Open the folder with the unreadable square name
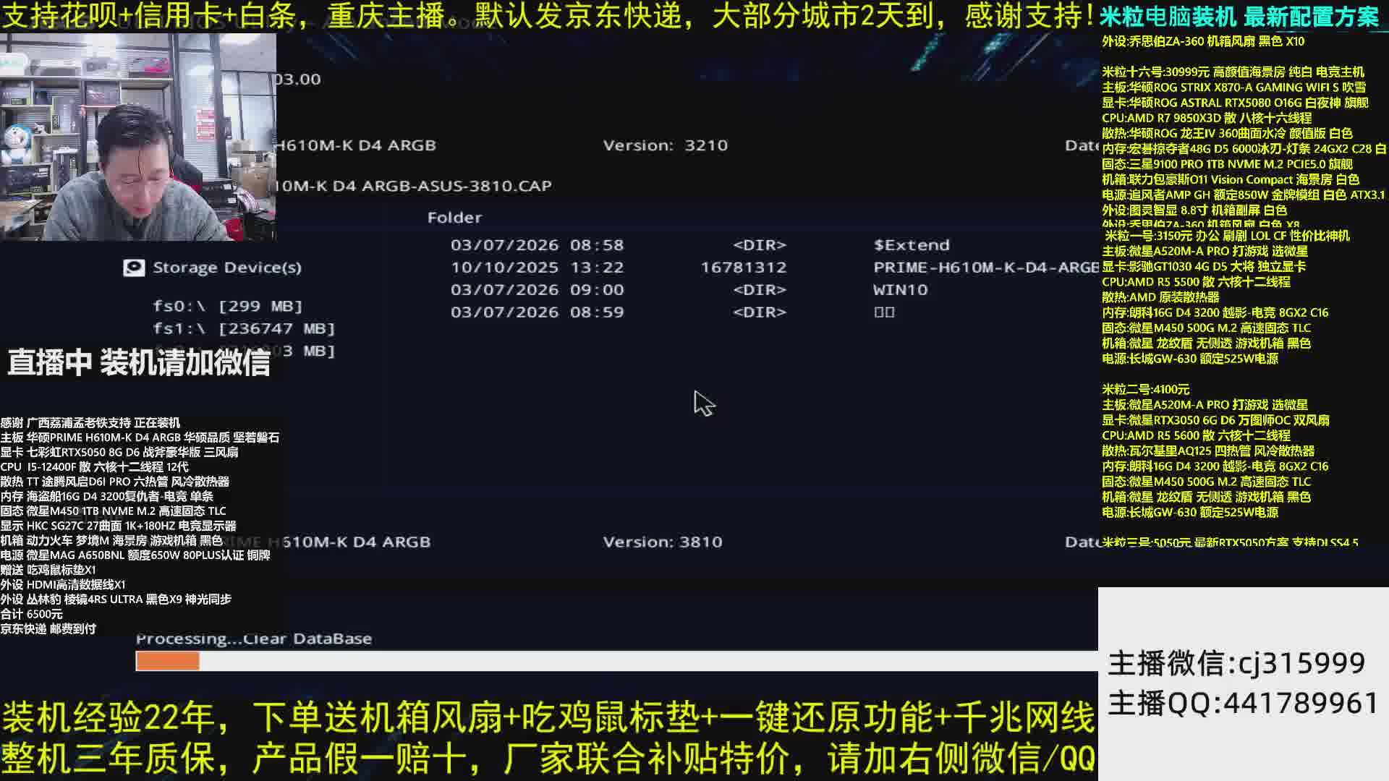Image resolution: width=1389 pixels, height=781 pixels. point(884,312)
